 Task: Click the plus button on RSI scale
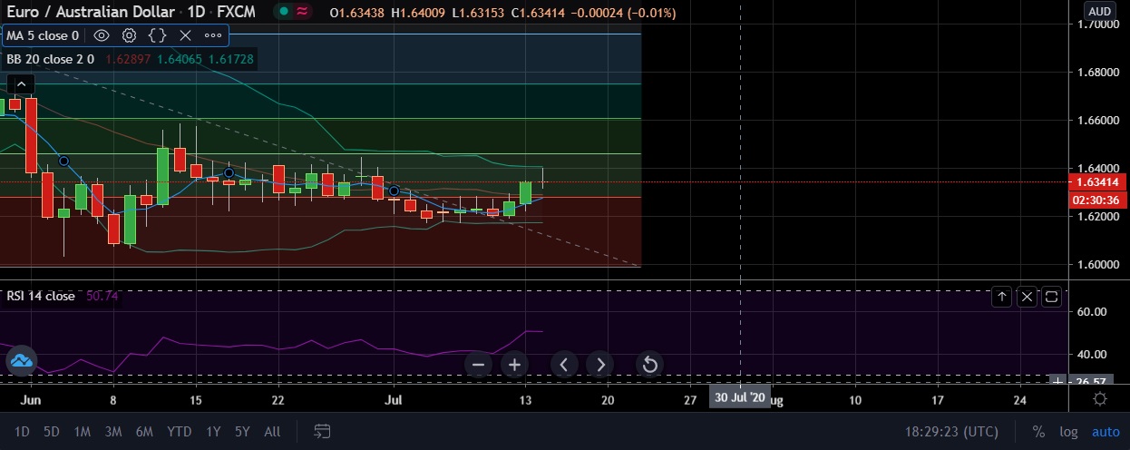[x=1058, y=381]
